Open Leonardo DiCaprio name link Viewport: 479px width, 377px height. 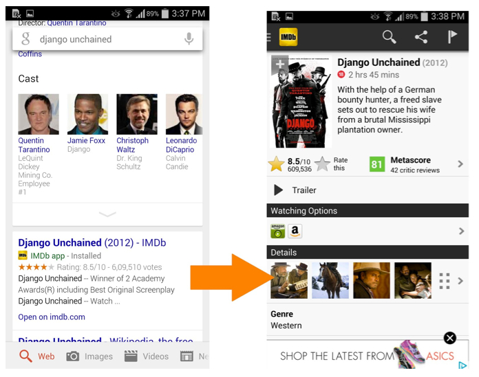click(182, 145)
